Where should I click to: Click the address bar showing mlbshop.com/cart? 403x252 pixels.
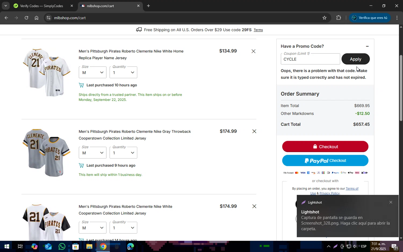pyautogui.click(x=185, y=18)
